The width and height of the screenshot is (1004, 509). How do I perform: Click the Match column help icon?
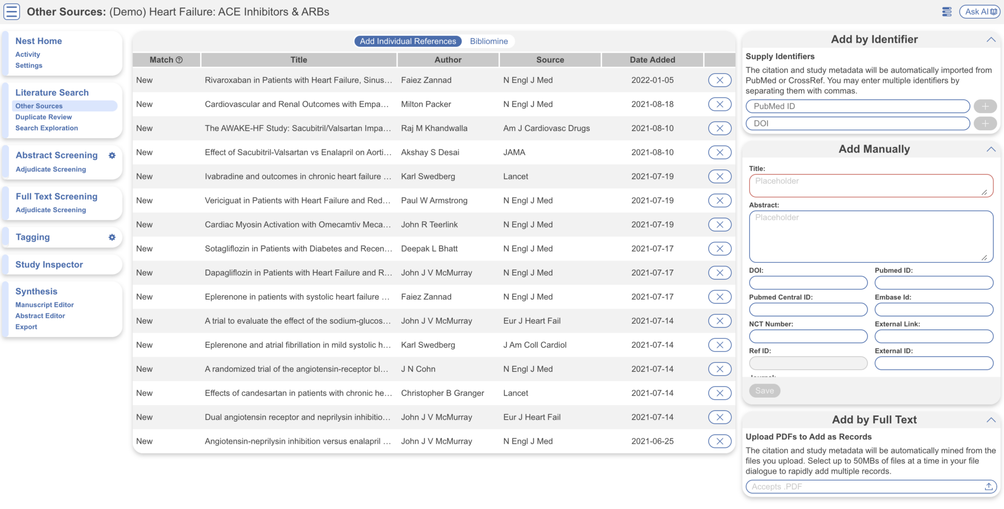coord(178,59)
